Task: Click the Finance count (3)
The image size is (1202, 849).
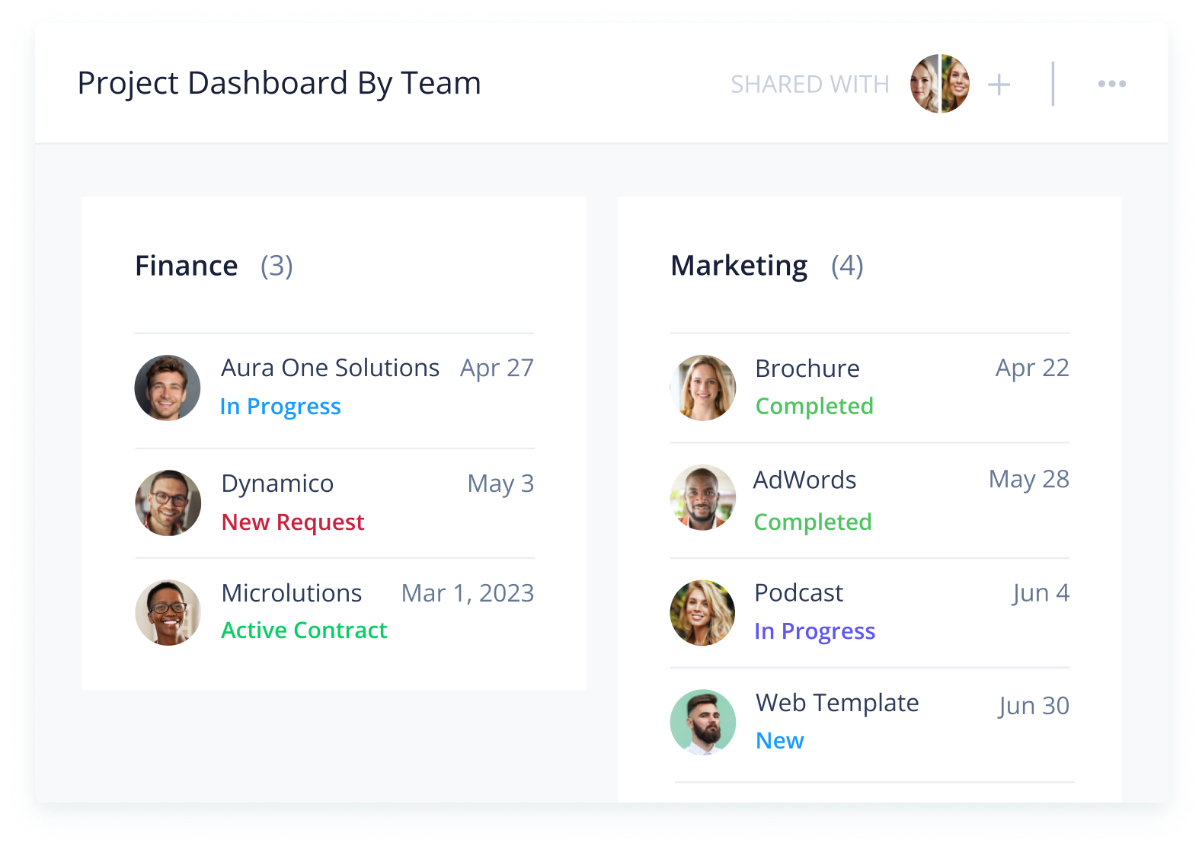Action: pyautogui.click(x=277, y=266)
